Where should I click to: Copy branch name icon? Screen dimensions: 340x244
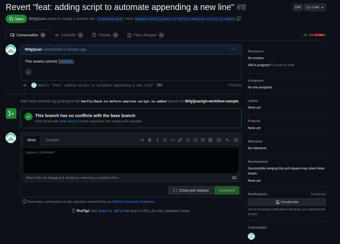pyautogui.click(x=238, y=19)
